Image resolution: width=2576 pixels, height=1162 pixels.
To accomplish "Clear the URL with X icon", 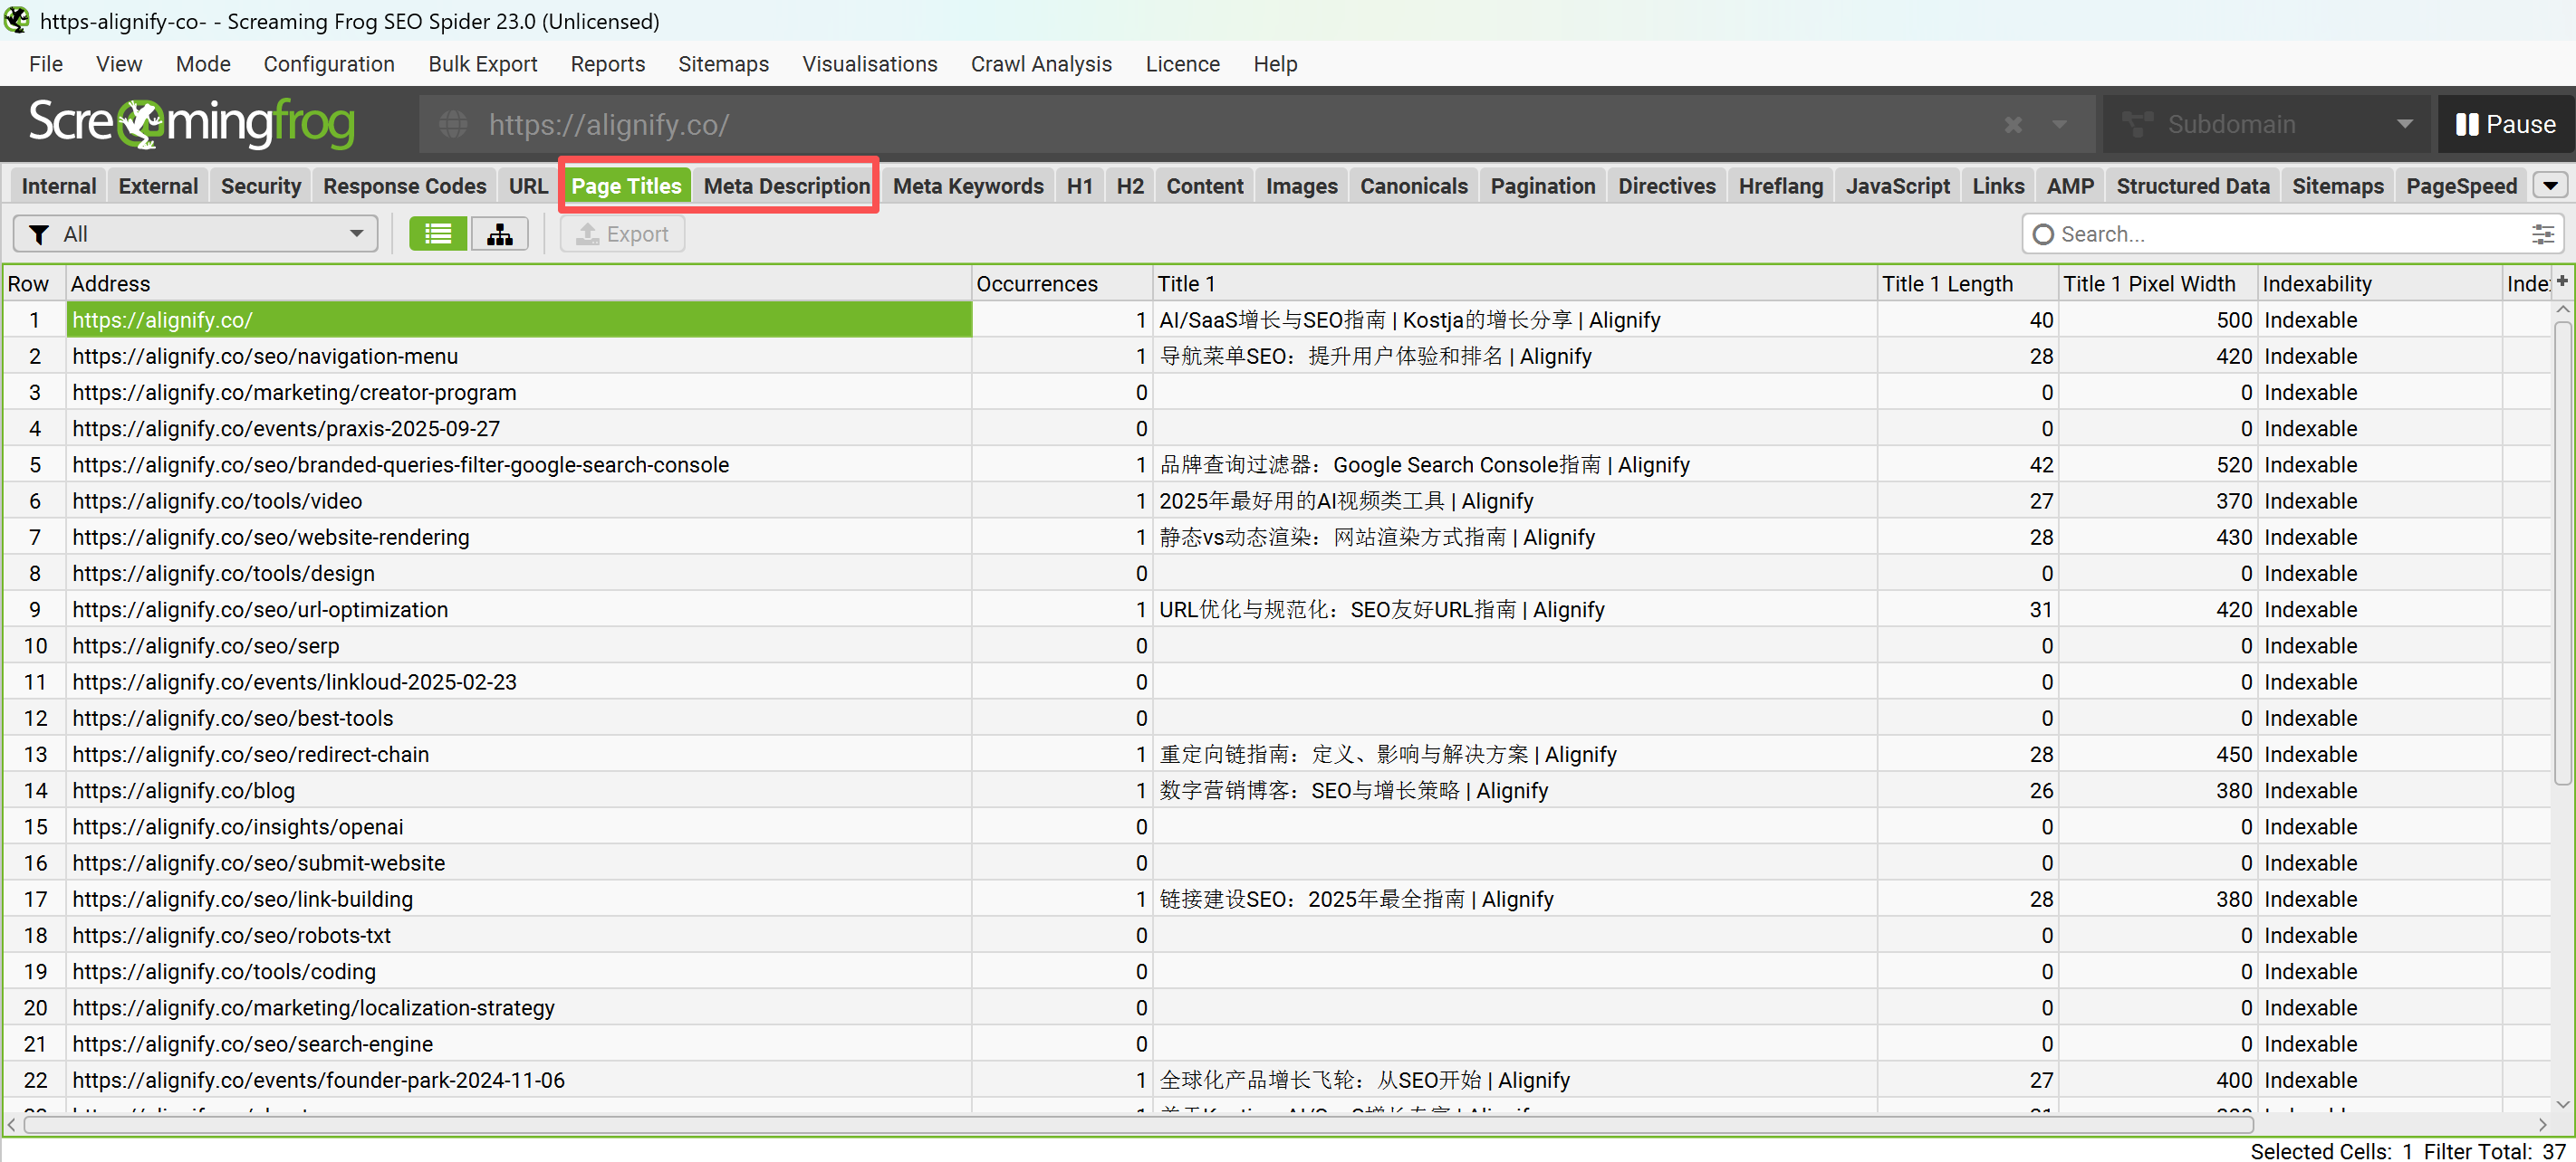I will tap(2013, 125).
